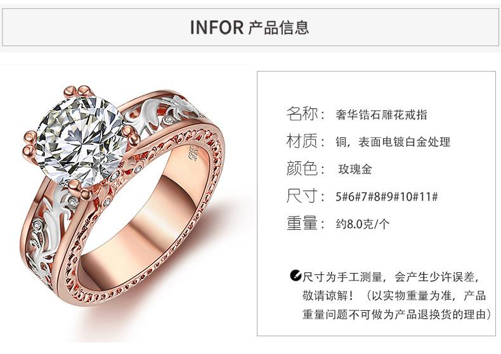Click the 材质 label
The image size is (501, 354).
point(306,141)
